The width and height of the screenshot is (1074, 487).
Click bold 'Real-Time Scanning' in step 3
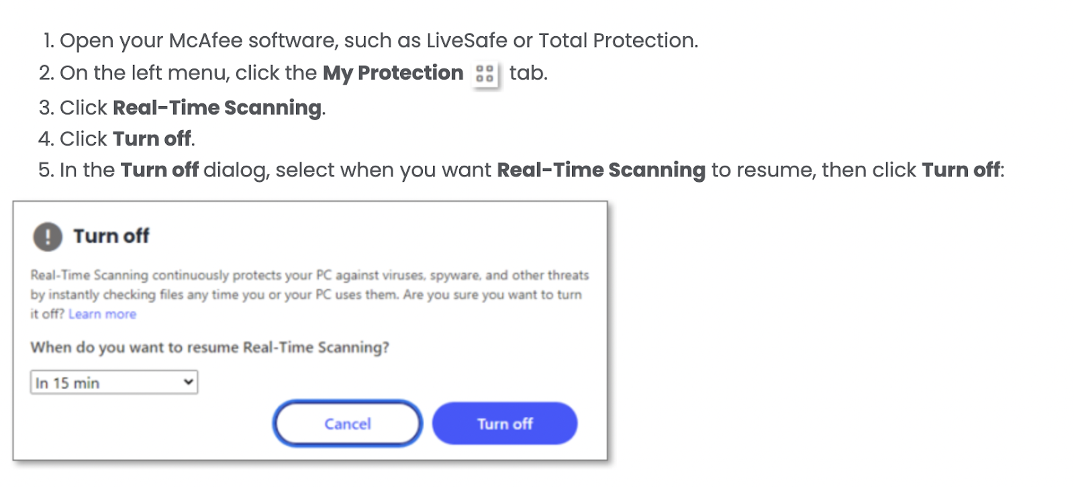coord(217,107)
